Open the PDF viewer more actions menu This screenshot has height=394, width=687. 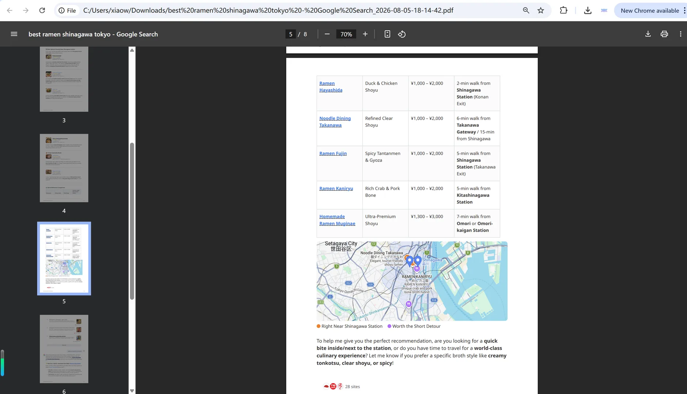[x=680, y=34]
